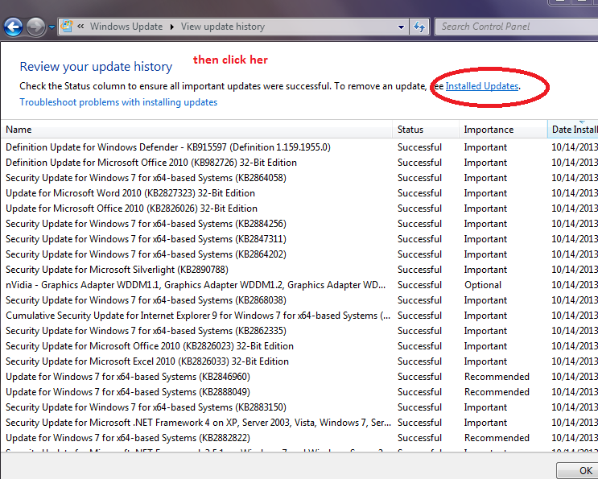The width and height of the screenshot is (598, 479).
Task: Select Update for Microsoft Office 2010 KB2826026
Action: click(x=299, y=209)
